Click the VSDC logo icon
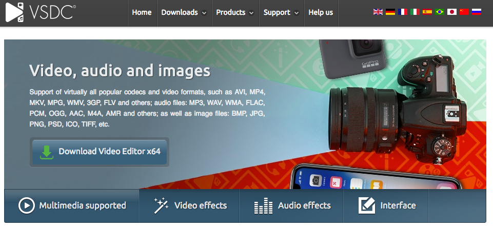Screen dimensions: 493x229 point(15,12)
